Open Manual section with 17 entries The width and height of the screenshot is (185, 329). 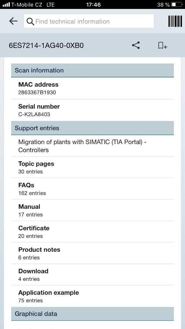[x=92, y=210]
